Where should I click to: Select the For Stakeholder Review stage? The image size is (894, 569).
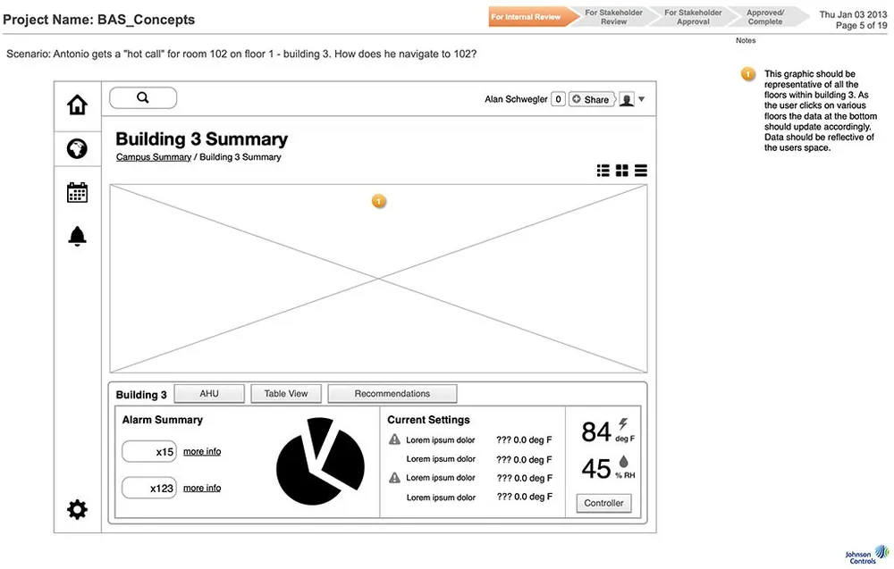tap(613, 17)
